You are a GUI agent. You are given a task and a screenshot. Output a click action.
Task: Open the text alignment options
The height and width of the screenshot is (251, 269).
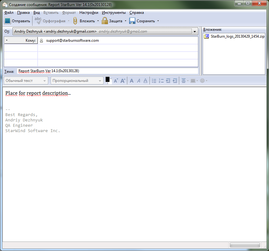185,81
